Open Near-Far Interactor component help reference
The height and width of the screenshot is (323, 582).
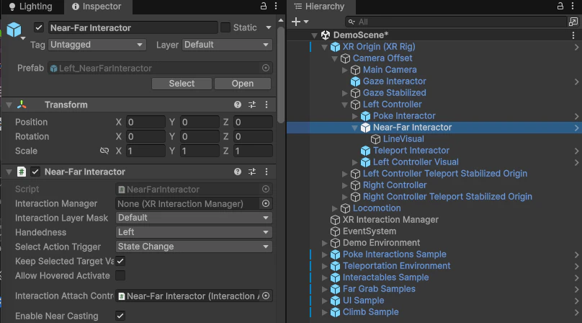point(238,172)
